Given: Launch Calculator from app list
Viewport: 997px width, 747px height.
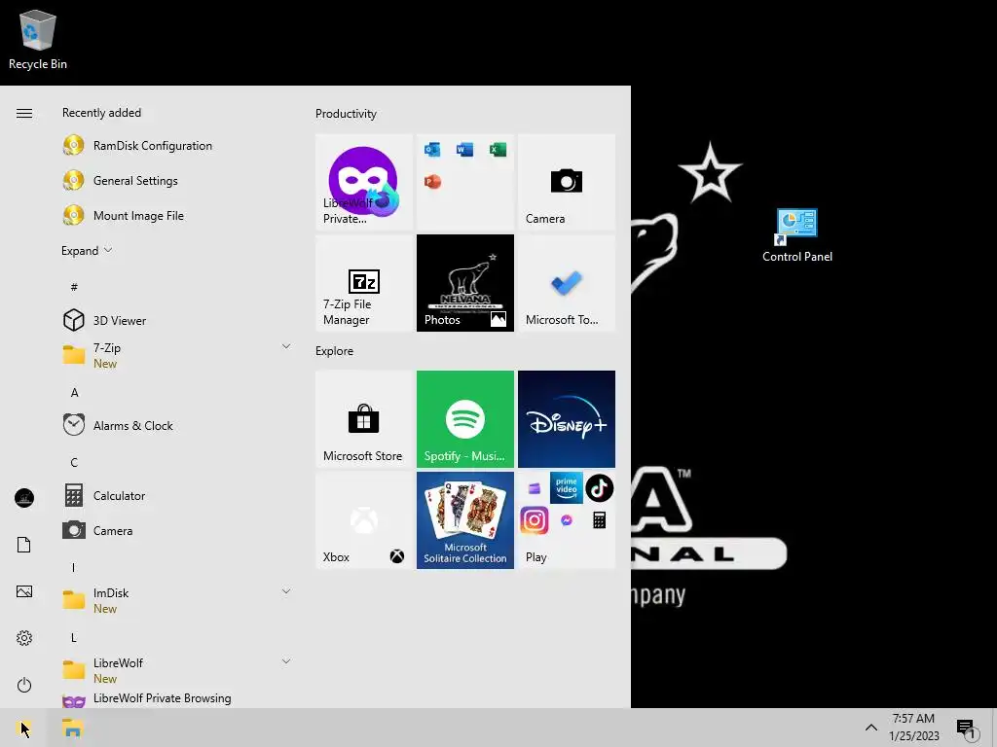Looking at the screenshot, I should (175, 495).
